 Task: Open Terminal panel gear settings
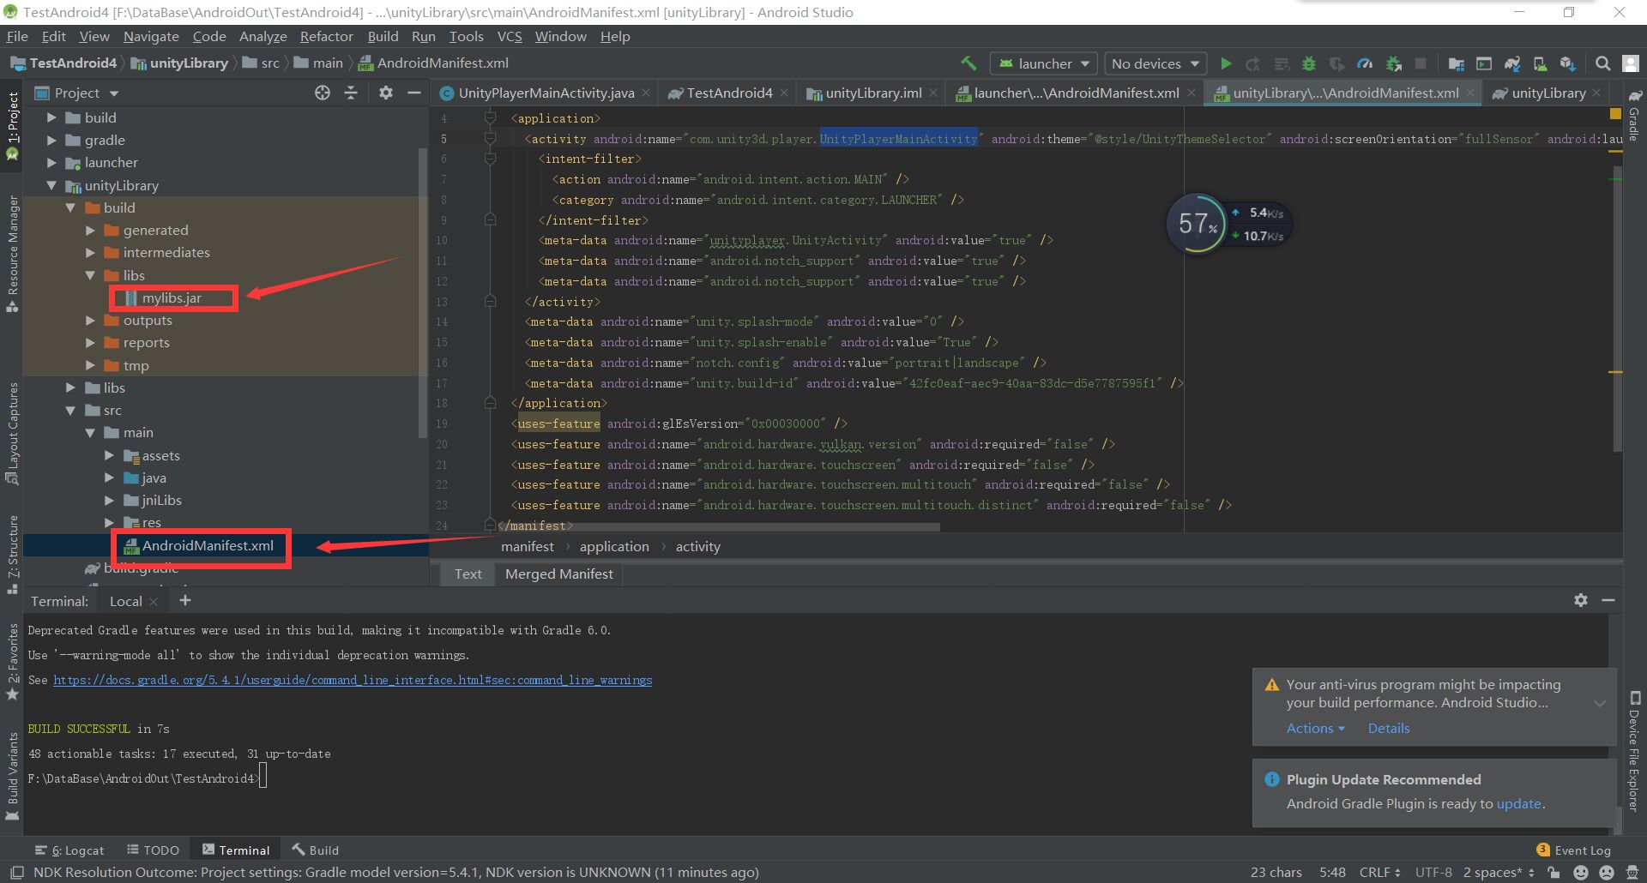(x=1581, y=600)
